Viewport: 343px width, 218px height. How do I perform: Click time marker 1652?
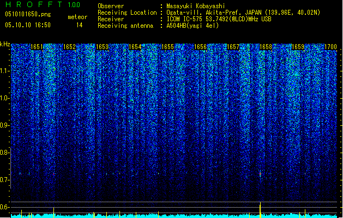coord(69,47)
